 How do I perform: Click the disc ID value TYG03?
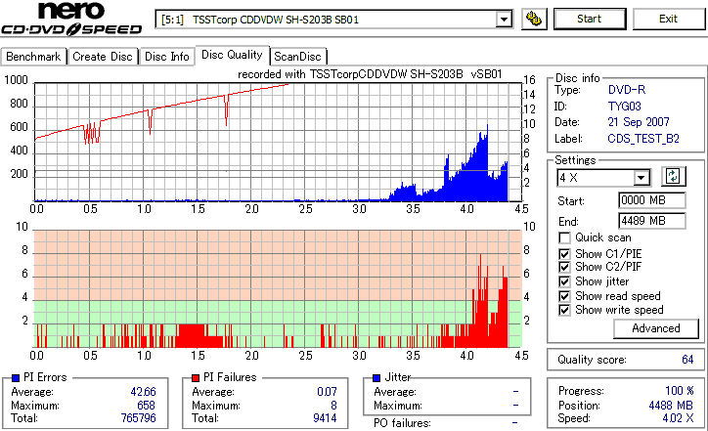tap(625, 107)
